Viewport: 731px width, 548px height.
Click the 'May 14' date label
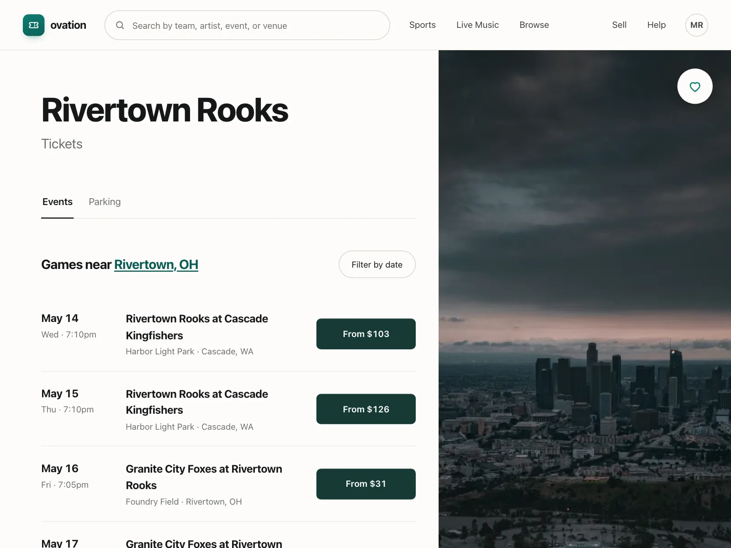tap(60, 318)
